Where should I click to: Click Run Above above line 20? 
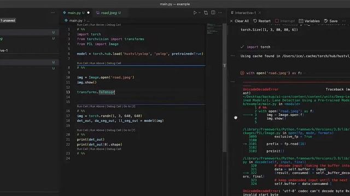pos(97,130)
